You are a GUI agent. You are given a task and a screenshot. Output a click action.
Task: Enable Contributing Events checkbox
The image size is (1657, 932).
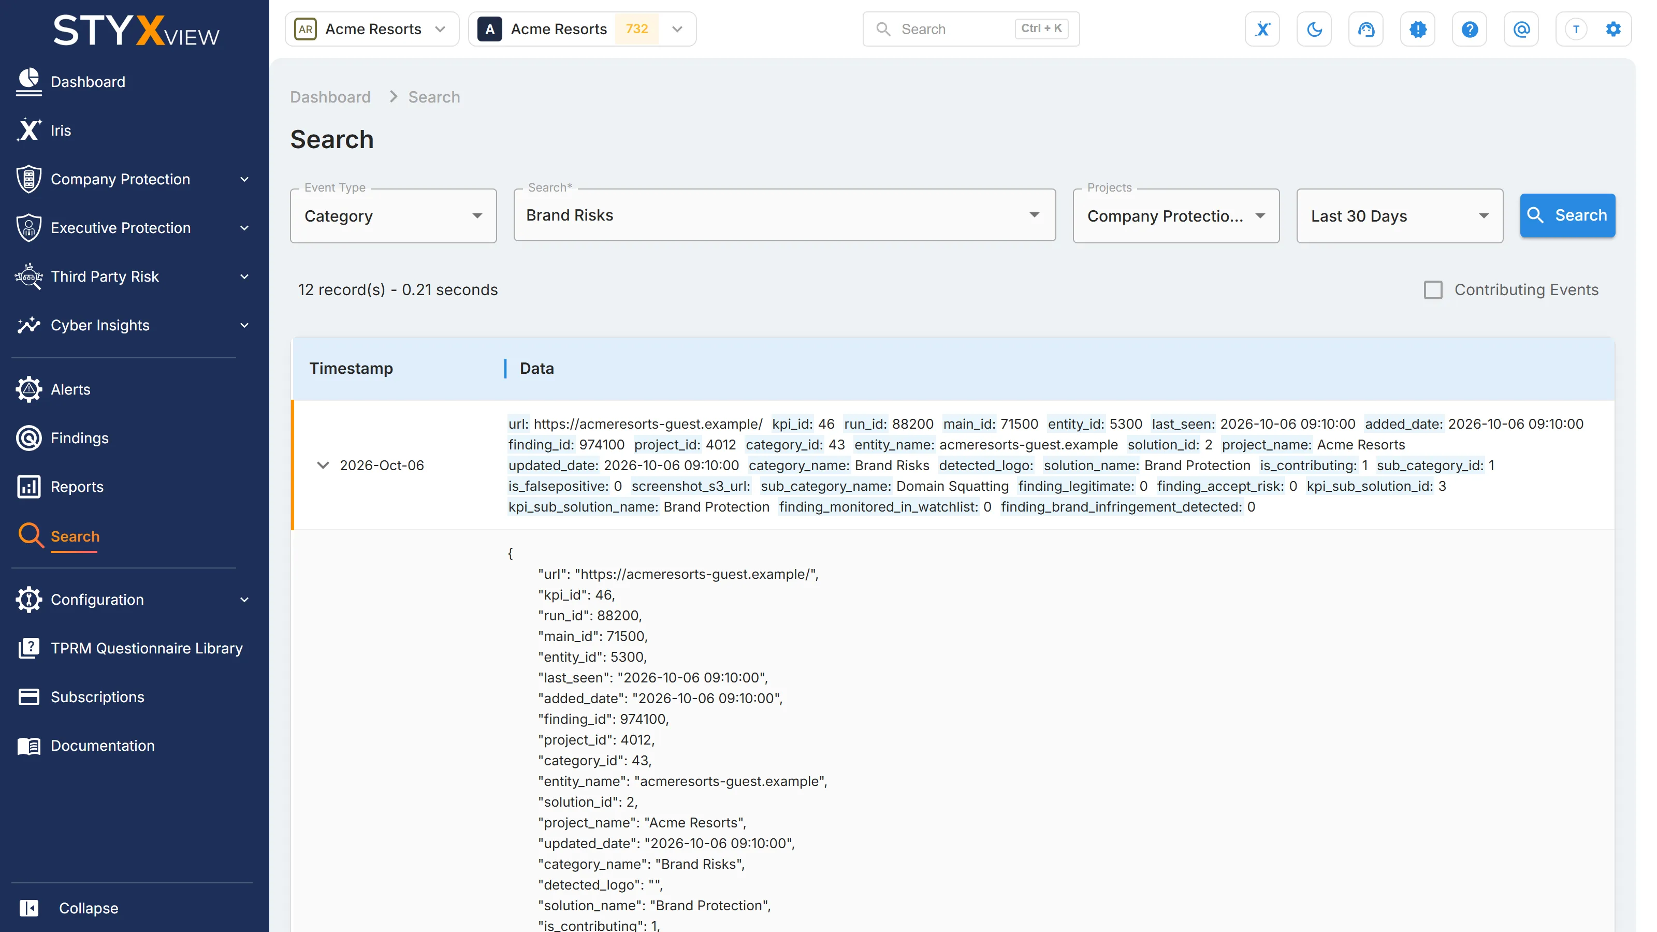point(1432,290)
